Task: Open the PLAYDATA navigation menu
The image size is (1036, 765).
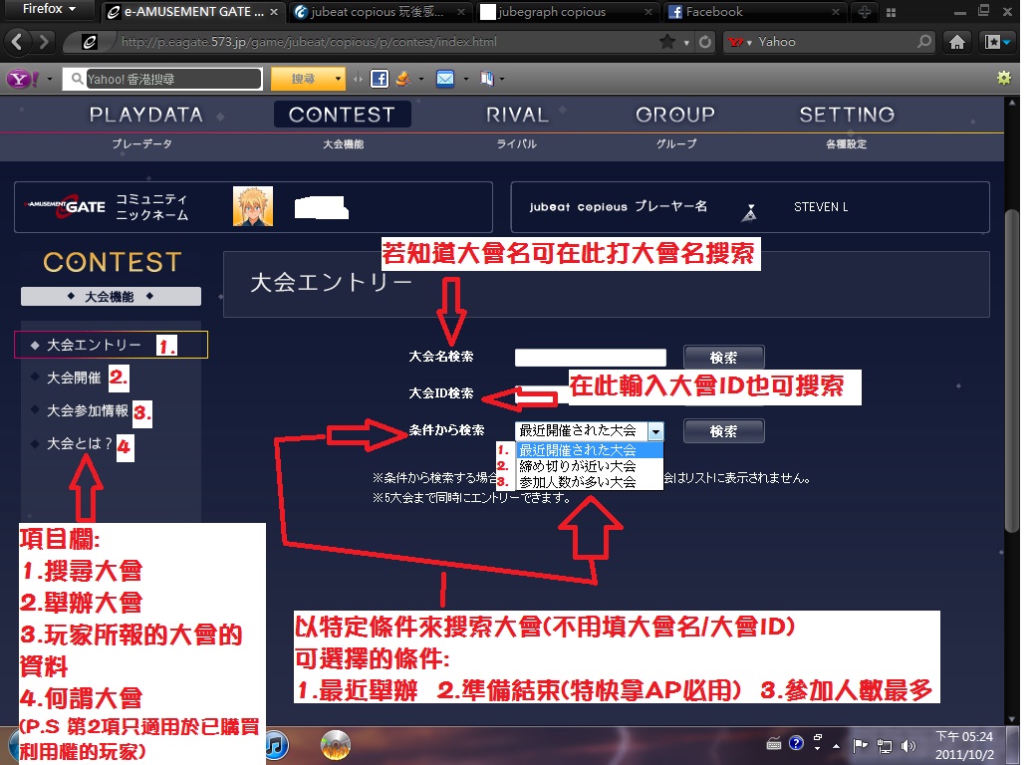Action: click(146, 115)
